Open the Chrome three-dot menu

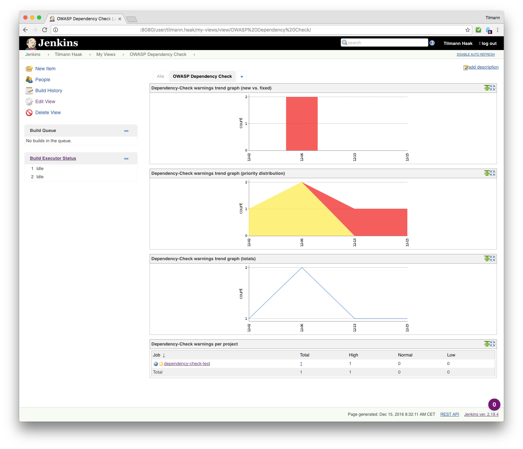498,30
